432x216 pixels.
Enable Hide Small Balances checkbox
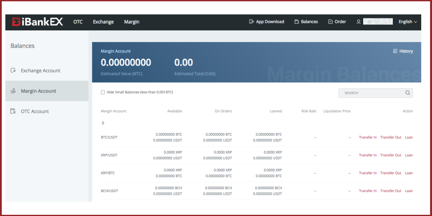pyautogui.click(x=103, y=92)
